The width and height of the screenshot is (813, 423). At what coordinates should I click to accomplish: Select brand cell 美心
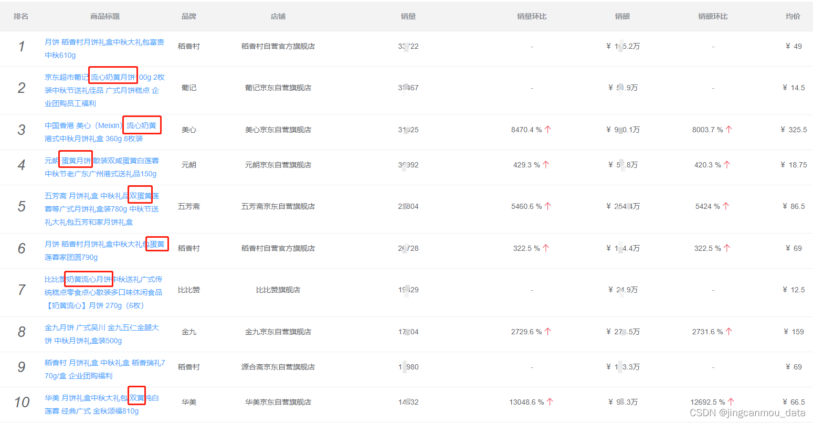[189, 130]
